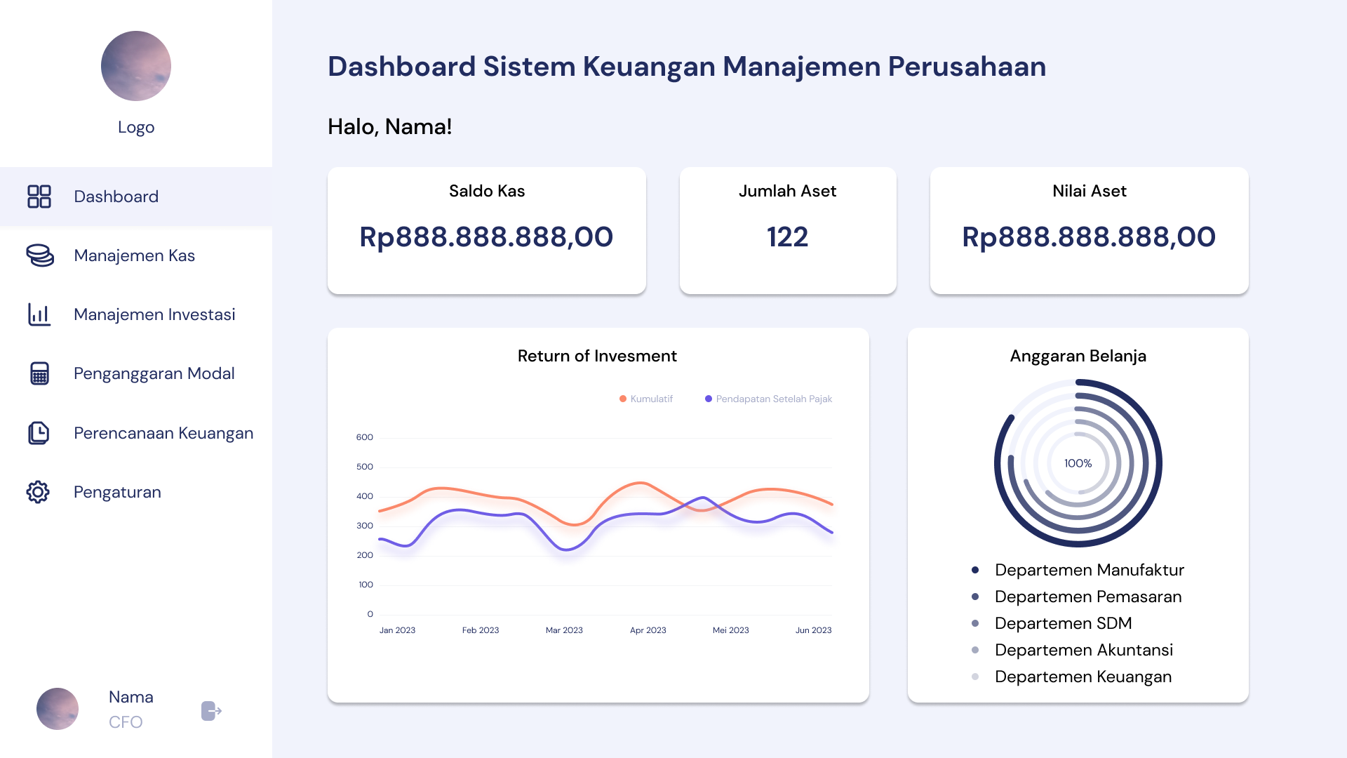
Task: Click the Pengaturan gear icon
Action: pos(39,492)
